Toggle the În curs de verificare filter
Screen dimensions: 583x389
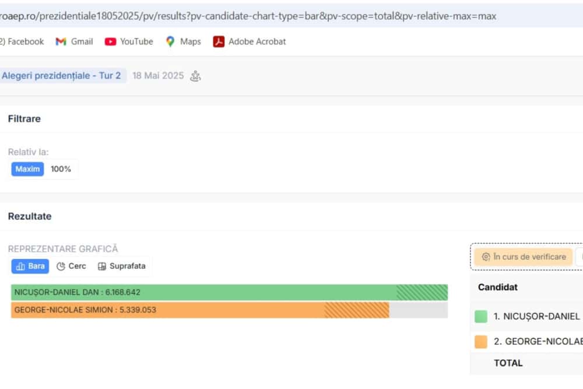[523, 257]
